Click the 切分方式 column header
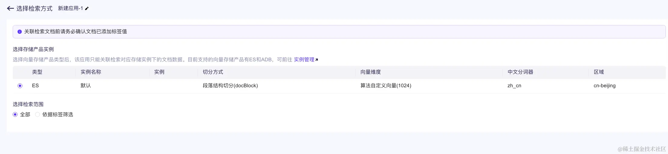The height and width of the screenshot is (154, 668). point(213,72)
